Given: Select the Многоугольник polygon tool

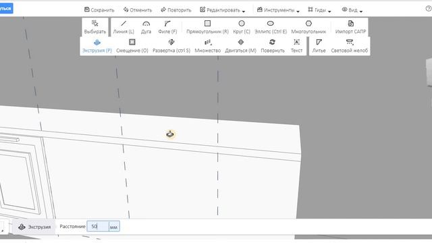Looking at the screenshot, I should (308, 27).
